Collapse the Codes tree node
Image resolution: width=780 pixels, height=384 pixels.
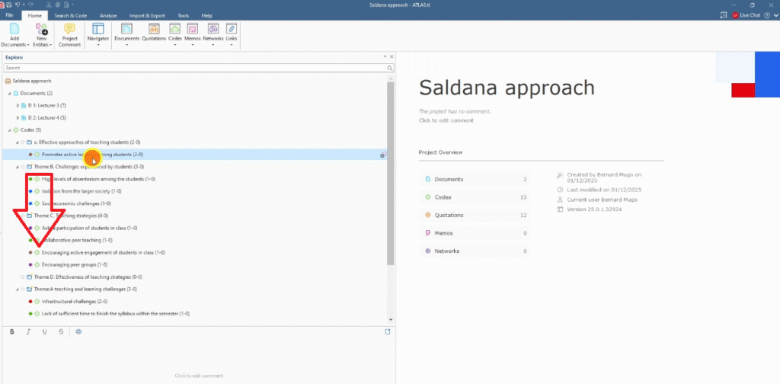click(x=9, y=130)
